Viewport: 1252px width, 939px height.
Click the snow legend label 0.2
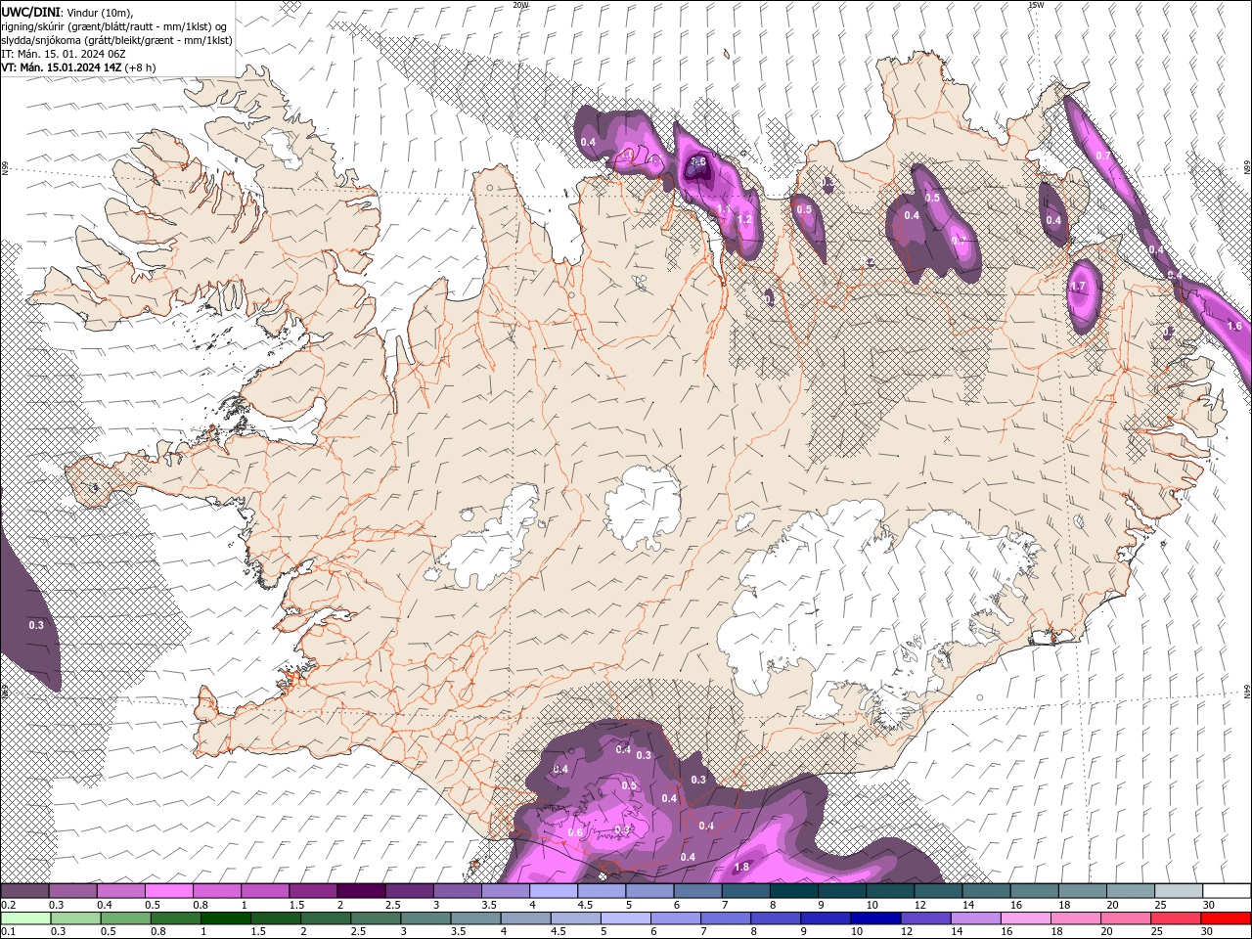8,905
